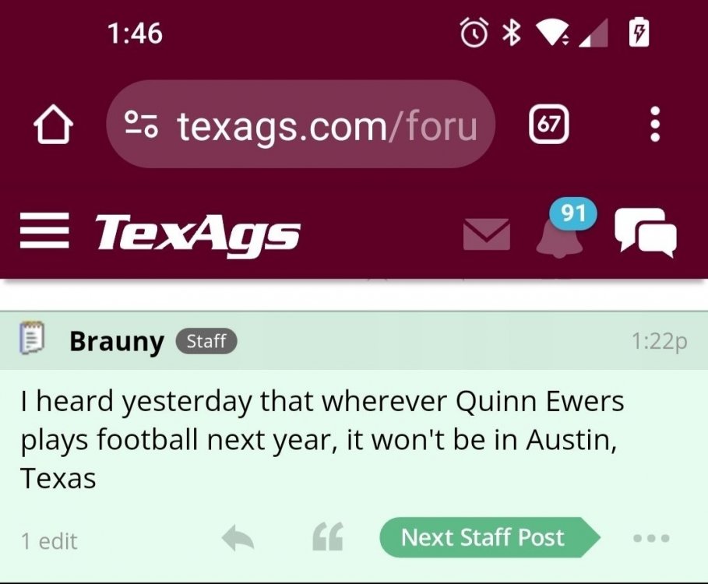
Task: Open the TexAgs hamburger menu
Action: point(45,231)
